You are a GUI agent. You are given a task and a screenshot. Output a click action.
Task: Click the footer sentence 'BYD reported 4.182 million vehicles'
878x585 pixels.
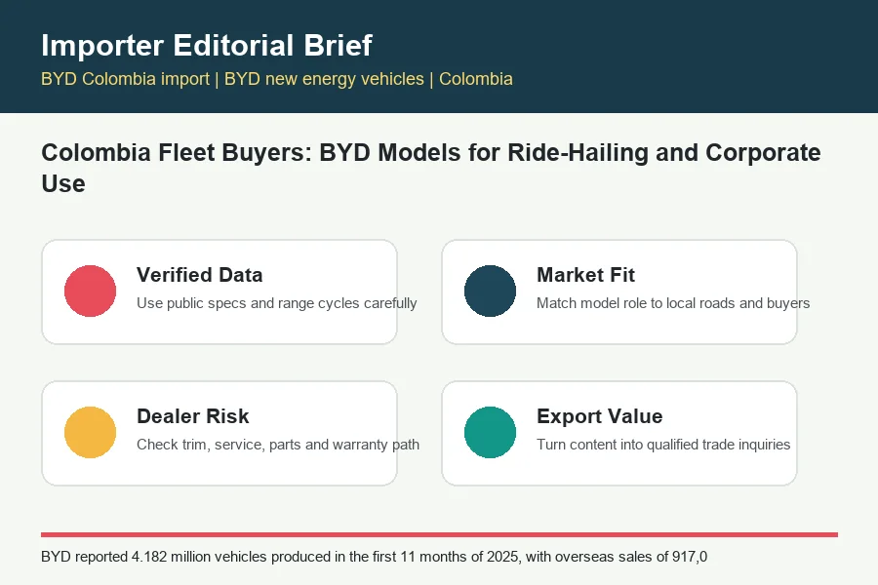374,557
